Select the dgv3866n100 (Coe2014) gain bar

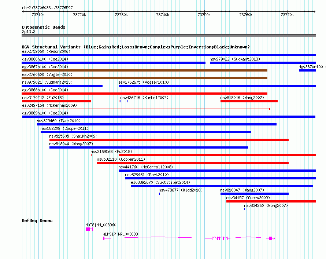[114, 63]
